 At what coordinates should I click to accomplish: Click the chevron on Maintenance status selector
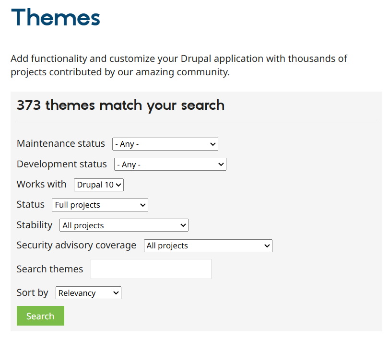212,144
